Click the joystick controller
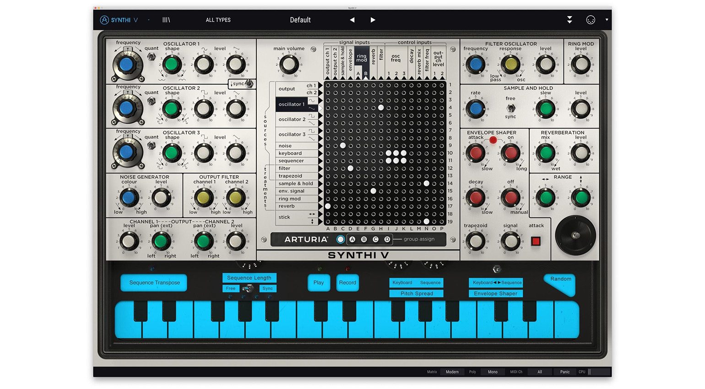Viewport: 705px width, 389px height. coord(575,235)
